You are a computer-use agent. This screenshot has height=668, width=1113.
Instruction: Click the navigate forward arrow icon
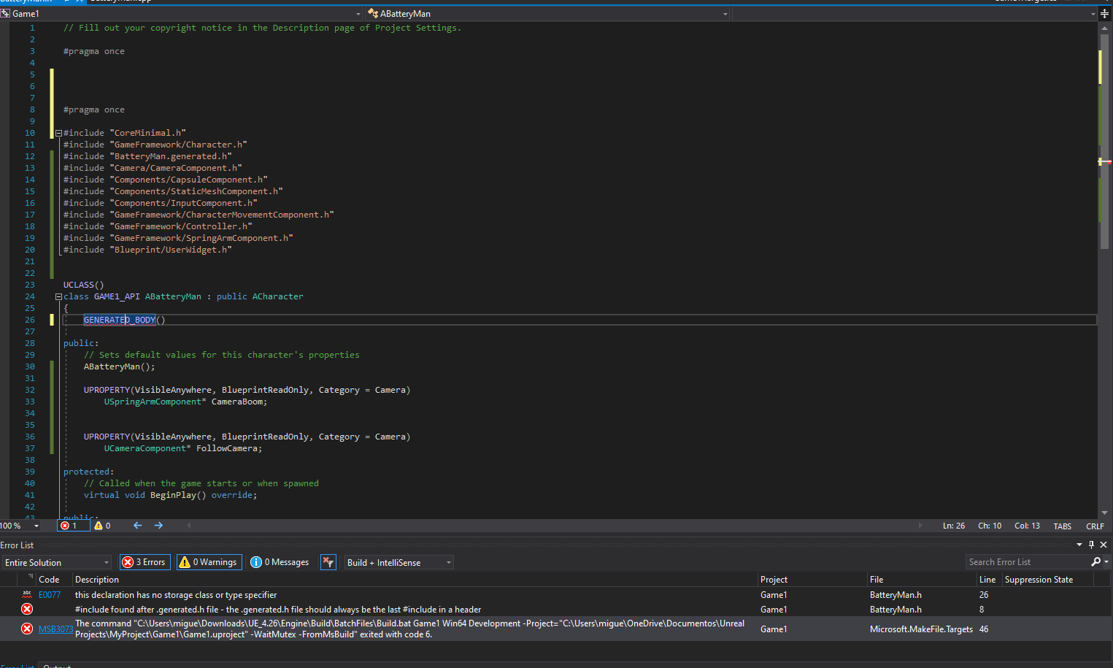click(x=158, y=526)
